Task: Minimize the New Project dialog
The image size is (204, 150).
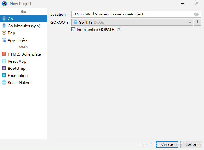Action: (x=182, y=3)
